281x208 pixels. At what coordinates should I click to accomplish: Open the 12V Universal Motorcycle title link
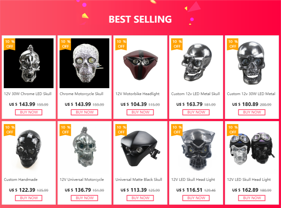(x=82, y=180)
